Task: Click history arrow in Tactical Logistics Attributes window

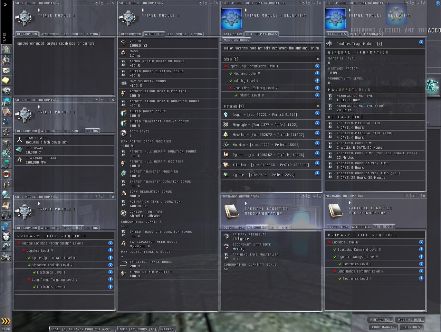Action: pyautogui.click(x=246, y=203)
